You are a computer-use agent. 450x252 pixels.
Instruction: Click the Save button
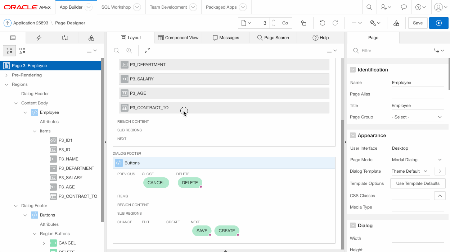418,23
